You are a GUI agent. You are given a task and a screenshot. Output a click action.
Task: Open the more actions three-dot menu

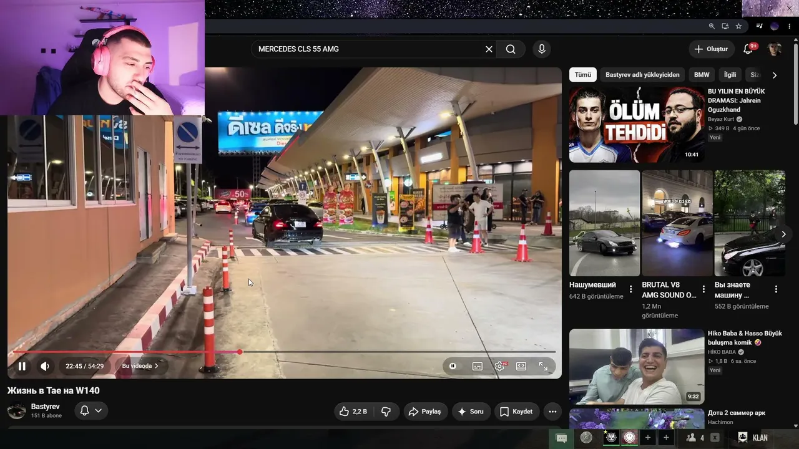tap(552, 412)
